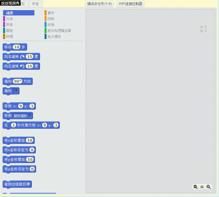Screen dimensions: 219x197
Task: Click the 15 field in 向右旋转 block
Action: [30, 57]
